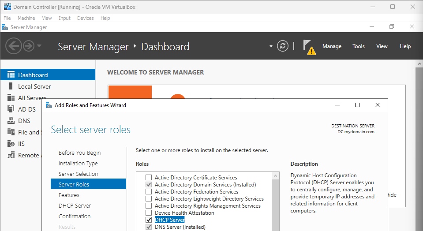This screenshot has height=231, width=423.
Task: Click the forward navigation arrow
Action: [29, 46]
